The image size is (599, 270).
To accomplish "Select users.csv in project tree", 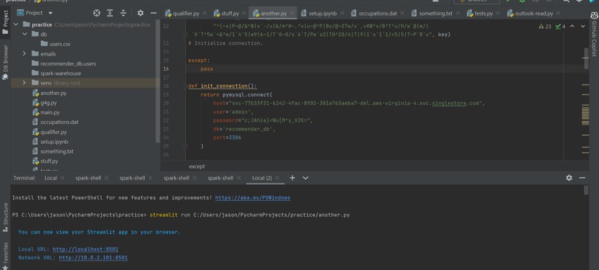I will coord(56,44).
